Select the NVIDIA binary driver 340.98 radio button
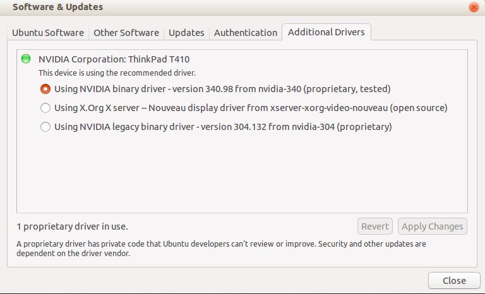Screen dimensions: 485x294 [x=45, y=89]
